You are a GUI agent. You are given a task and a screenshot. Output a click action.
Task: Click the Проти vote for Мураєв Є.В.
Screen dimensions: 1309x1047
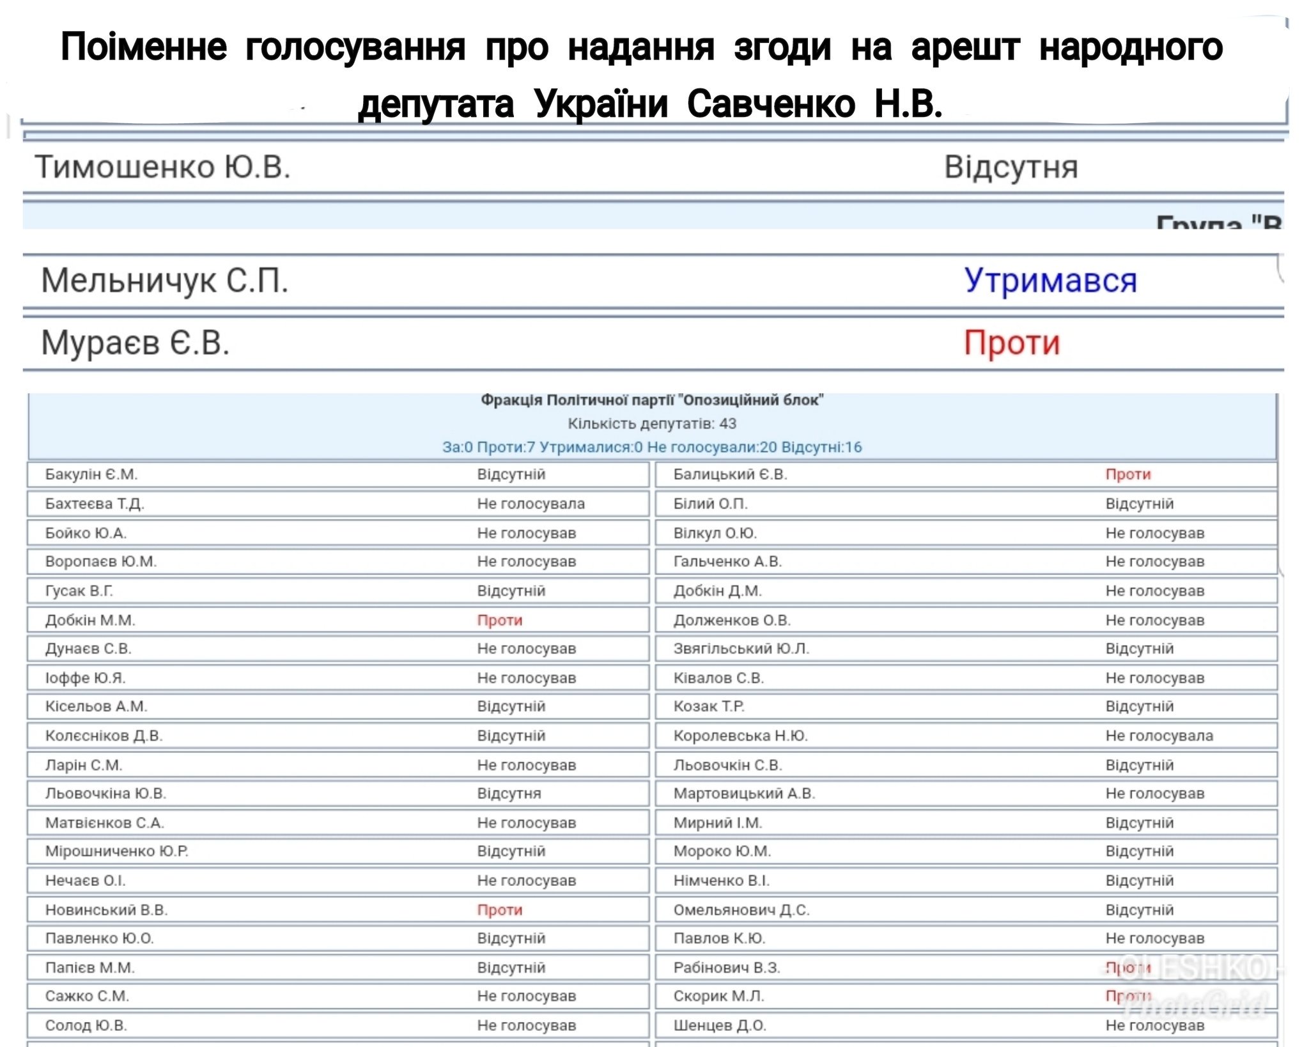(x=1012, y=343)
